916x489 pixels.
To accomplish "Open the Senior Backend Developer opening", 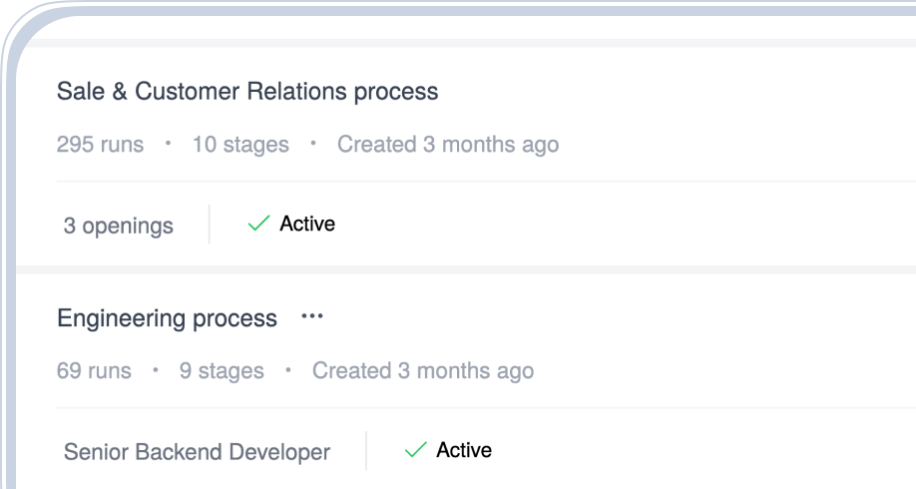I will (x=197, y=452).
